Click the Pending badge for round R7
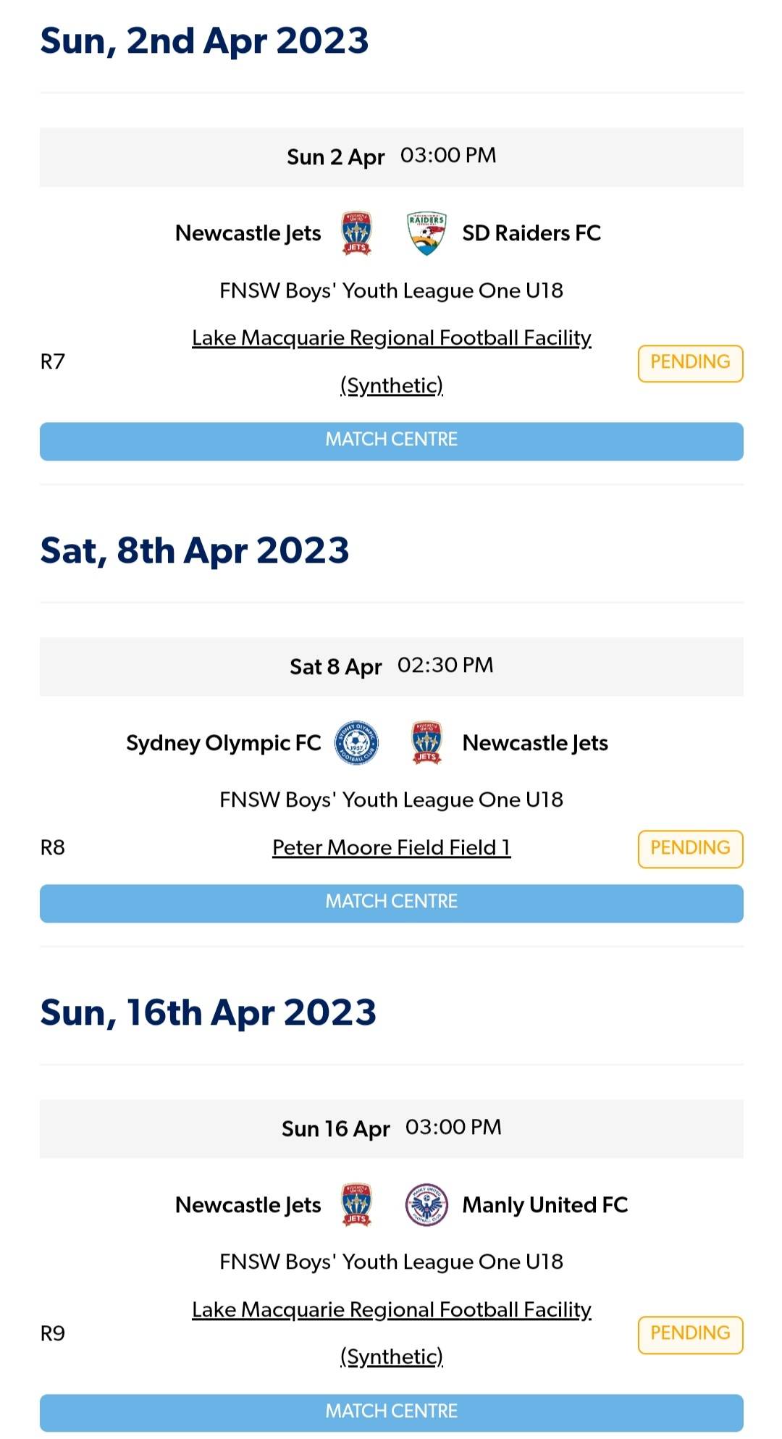The width and height of the screenshot is (782, 1439). click(x=689, y=363)
